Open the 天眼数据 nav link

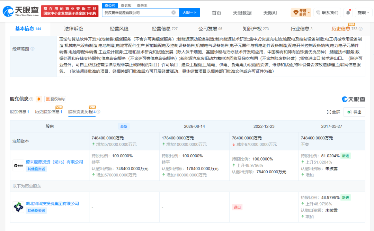pyautogui.click(x=242, y=13)
